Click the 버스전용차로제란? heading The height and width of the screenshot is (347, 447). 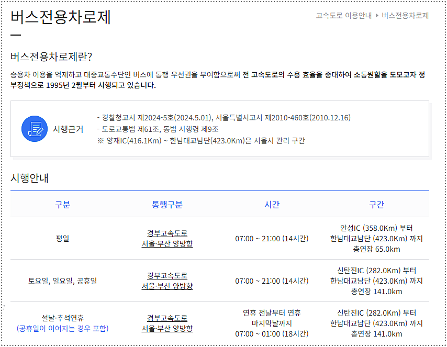pos(51,57)
